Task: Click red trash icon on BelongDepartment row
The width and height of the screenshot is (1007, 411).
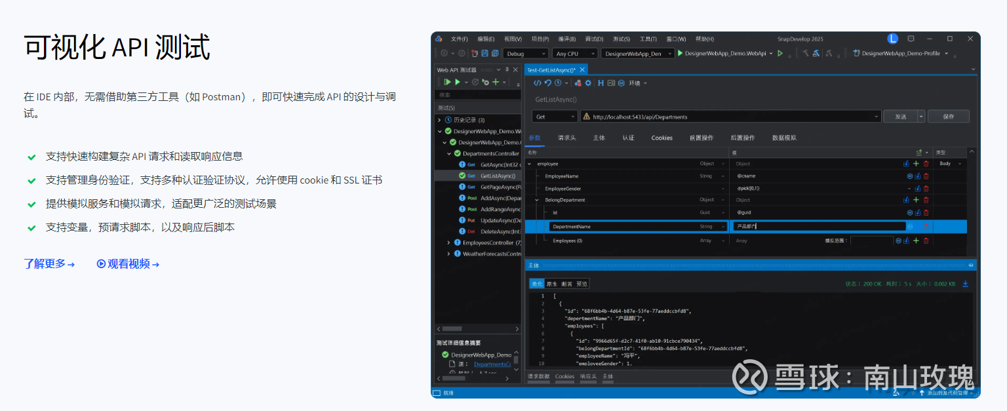Action: [x=926, y=200]
